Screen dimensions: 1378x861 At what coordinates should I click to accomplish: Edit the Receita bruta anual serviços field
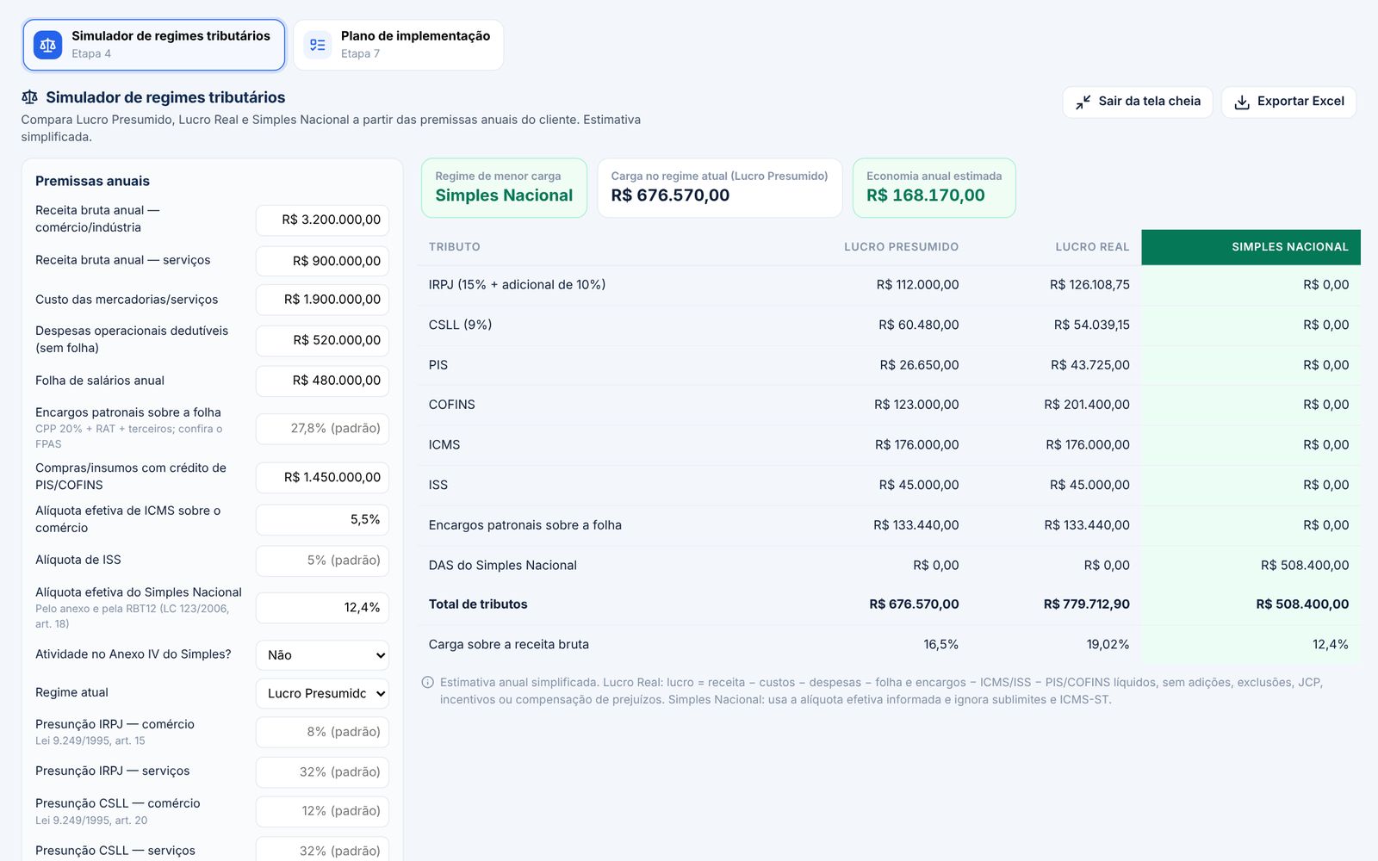[322, 261]
